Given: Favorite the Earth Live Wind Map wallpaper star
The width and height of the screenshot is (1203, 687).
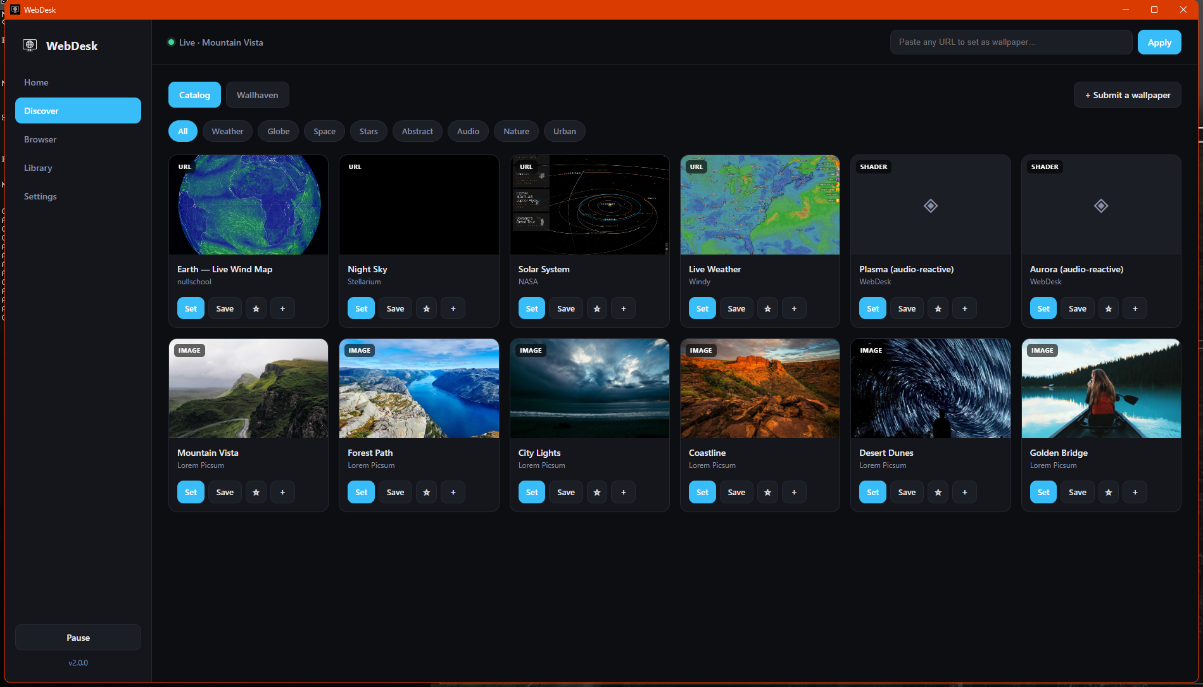Looking at the screenshot, I should tap(256, 308).
